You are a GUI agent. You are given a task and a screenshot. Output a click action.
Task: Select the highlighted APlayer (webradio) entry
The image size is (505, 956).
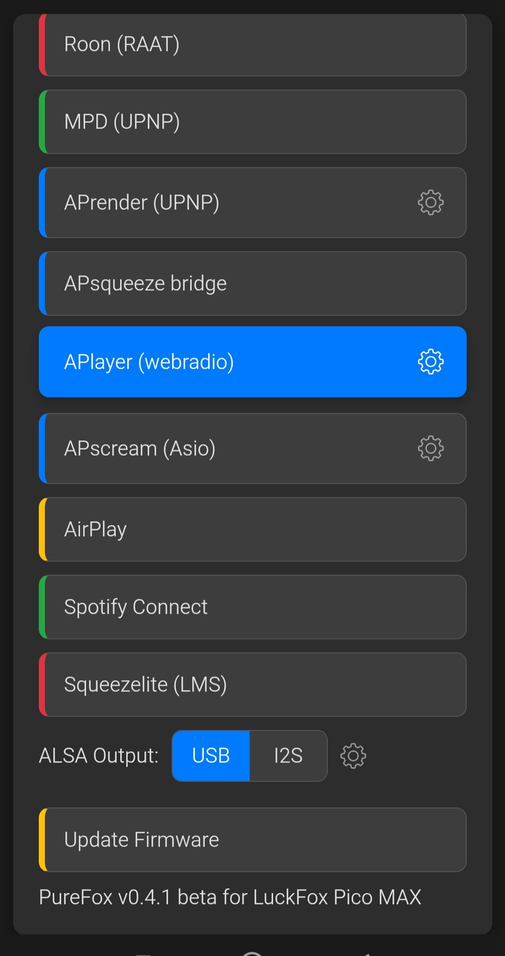click(252, 362)
